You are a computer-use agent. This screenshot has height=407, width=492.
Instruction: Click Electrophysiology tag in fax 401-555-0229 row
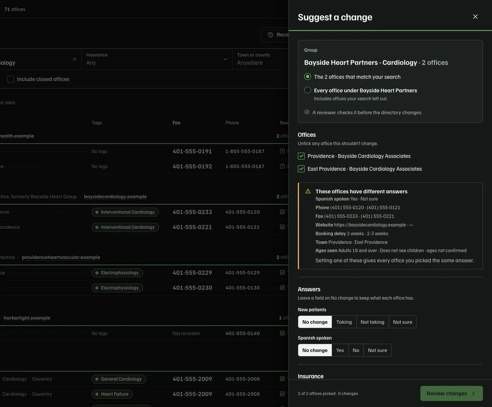click(117, 273)
